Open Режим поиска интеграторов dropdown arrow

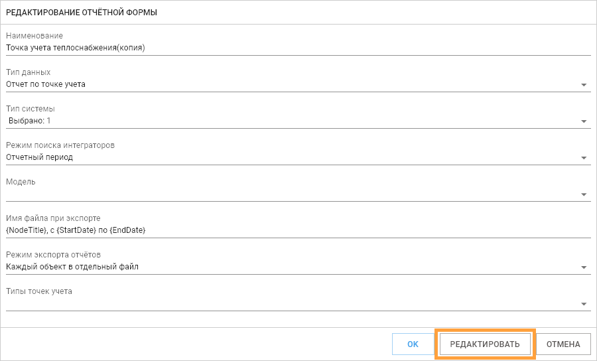tap(584, 158)
